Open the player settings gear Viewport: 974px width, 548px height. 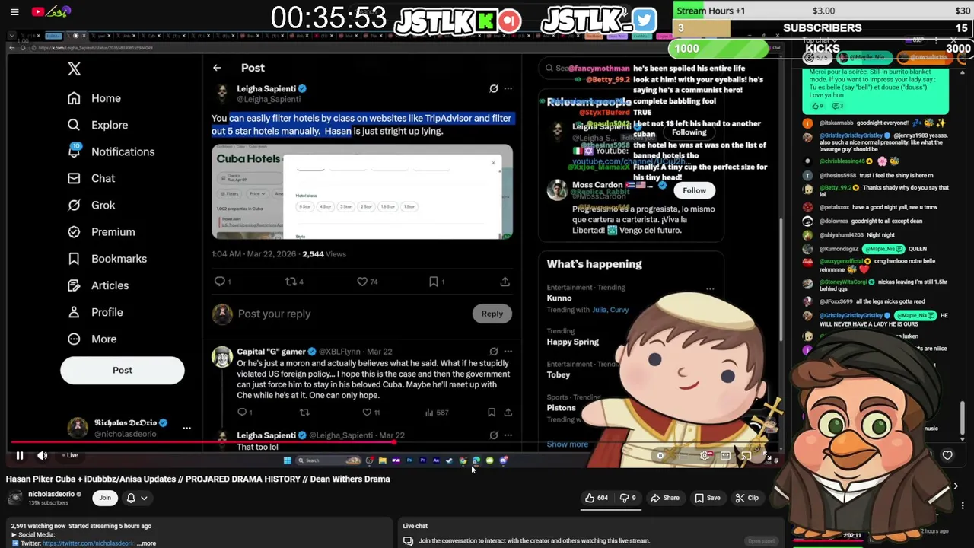(x=705, y=456)
